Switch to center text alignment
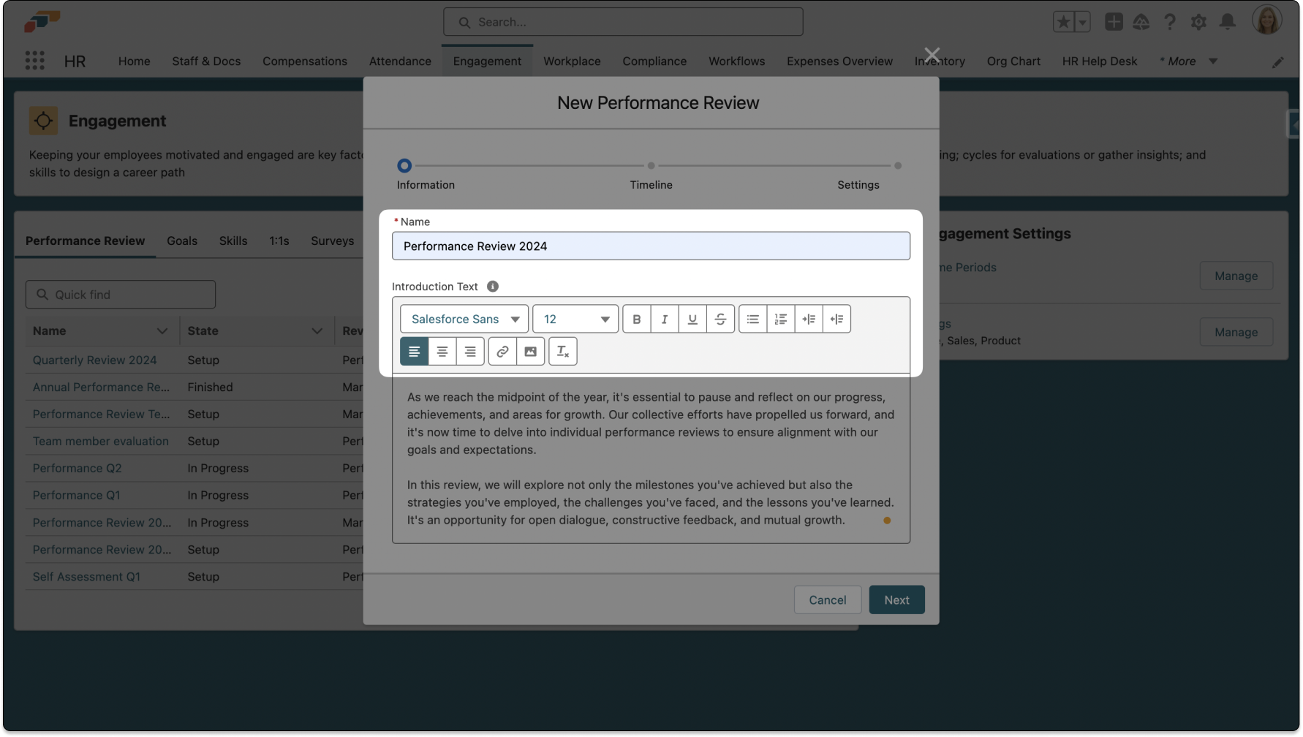1303x737 pixels. click(442, 352)
